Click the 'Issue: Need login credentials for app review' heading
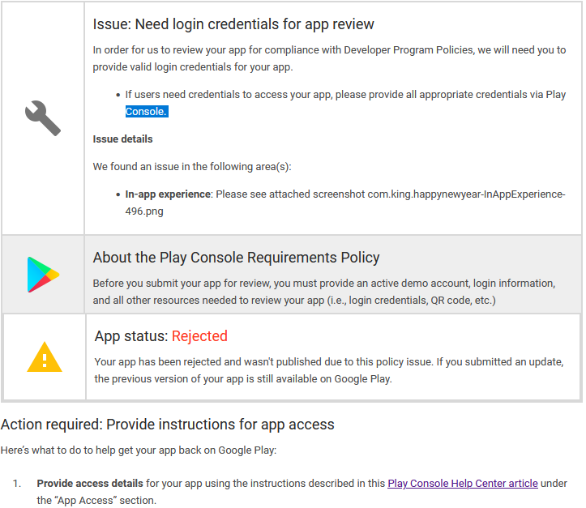 [x=233, y=24]
